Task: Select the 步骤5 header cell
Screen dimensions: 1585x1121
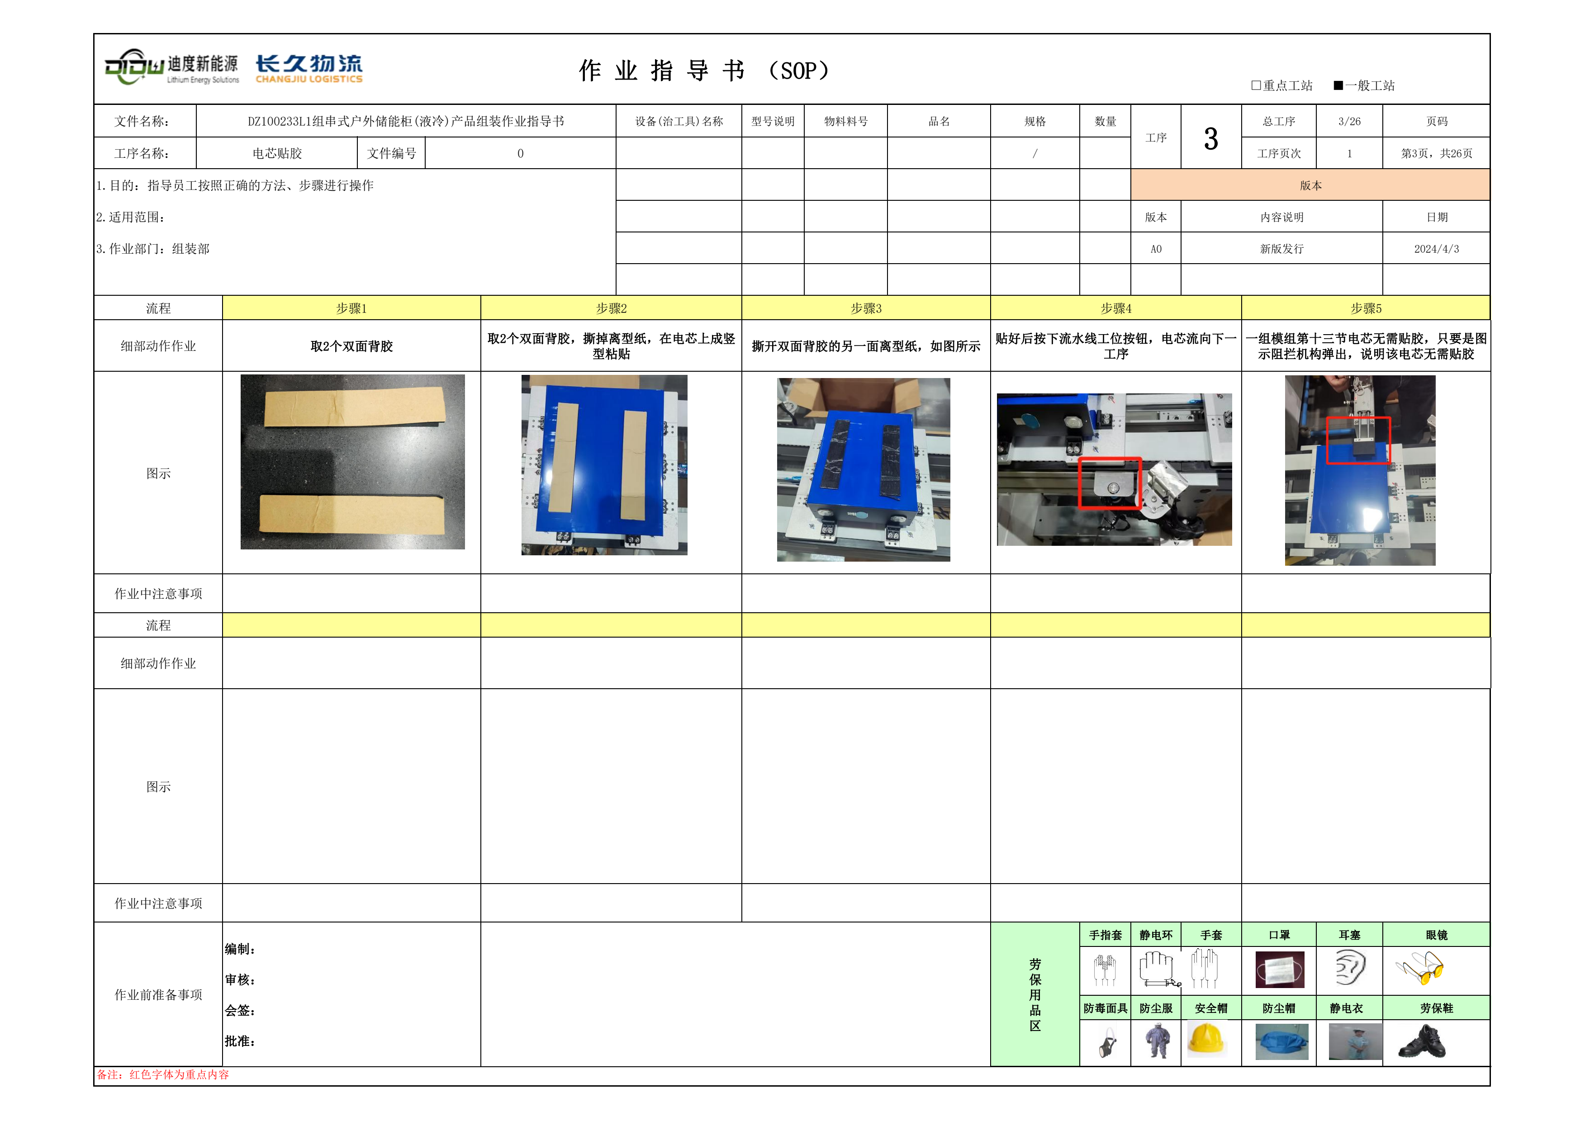Action: coord(1366,308)
